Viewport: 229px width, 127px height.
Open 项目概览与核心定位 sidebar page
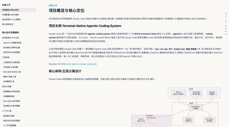click(18, 10)
